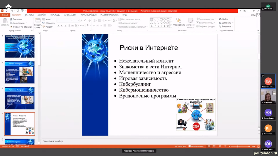Image resolution: width=278 pixels, height=156 pixels.
Task: Click the Redo/Repeat icon in quick access toolbar
Action: pos(18,11)
